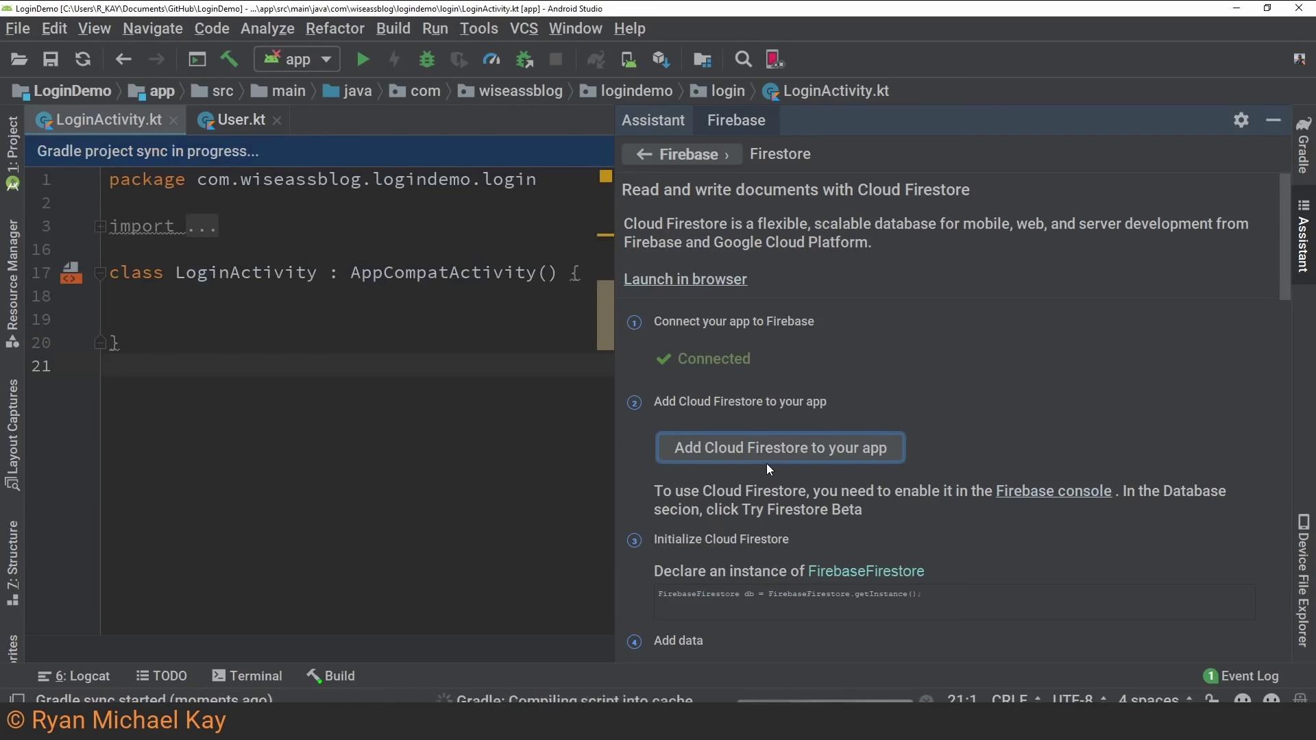Screen dimensions: 1316x740
Task: Collapse the LoginActivity class fold marker
Action: [x=100, y=273]
